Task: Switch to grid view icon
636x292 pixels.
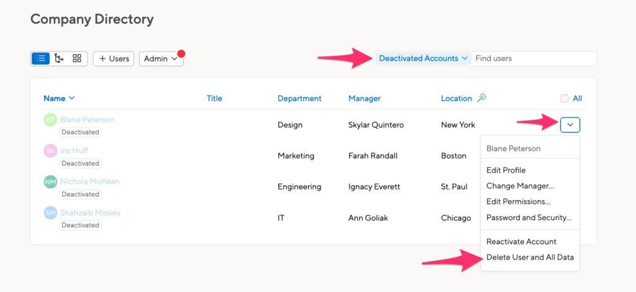Action: point(77,58)
